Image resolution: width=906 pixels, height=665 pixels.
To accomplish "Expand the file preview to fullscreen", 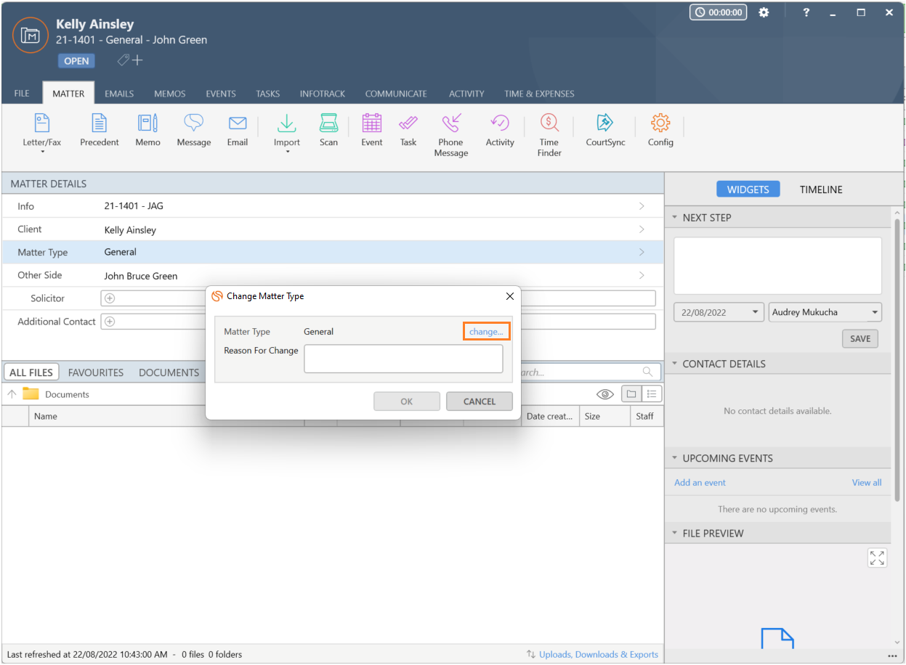I will click(877, 558).
